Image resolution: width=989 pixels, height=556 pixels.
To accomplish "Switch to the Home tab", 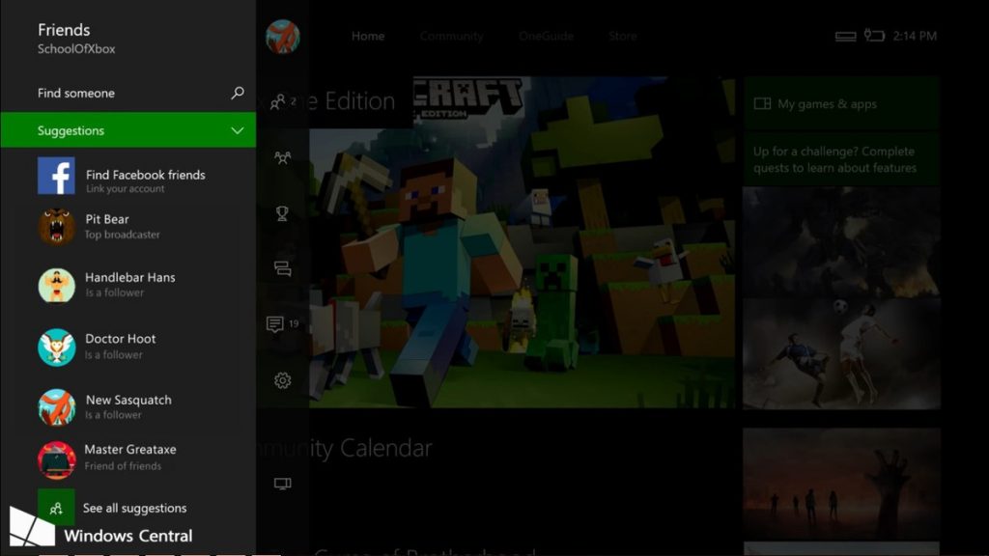I will click(x=368, y=36).
